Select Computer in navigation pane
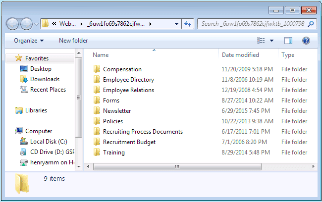The width and height of the screenshot is (322, 202). pos(39,131)
